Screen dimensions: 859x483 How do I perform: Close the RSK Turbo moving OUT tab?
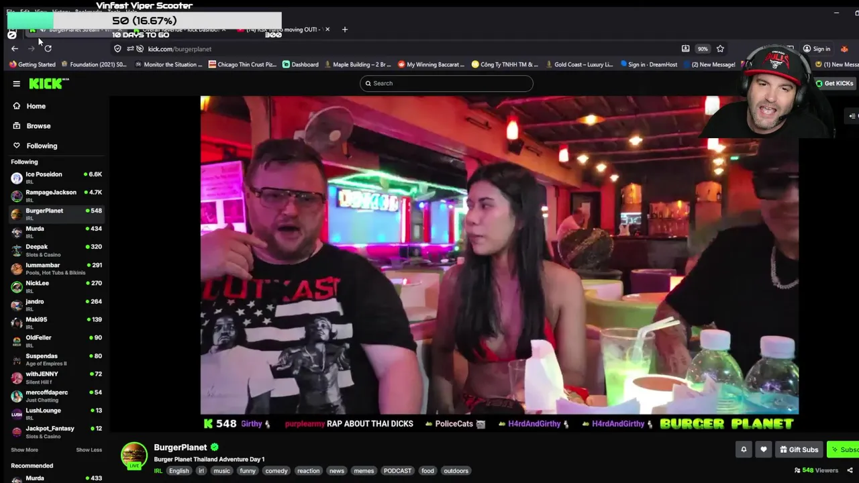327,30
